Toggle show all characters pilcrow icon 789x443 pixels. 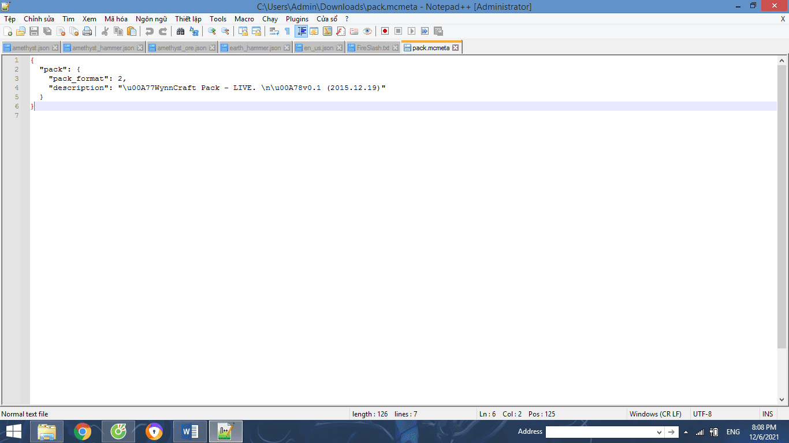(x=287, y=31)
